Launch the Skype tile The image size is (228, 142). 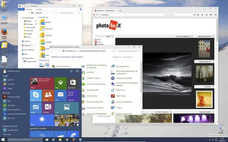click(x=36, y=95)
